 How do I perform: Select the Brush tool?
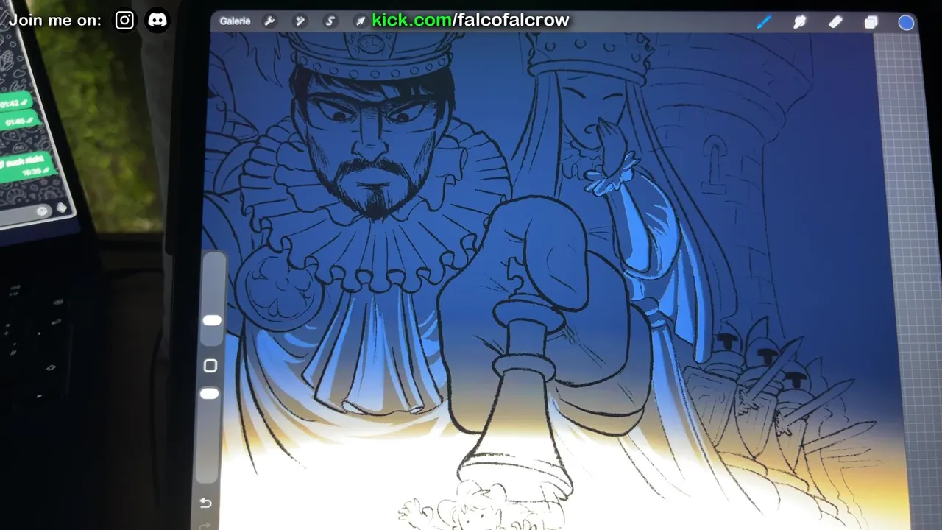764,22
